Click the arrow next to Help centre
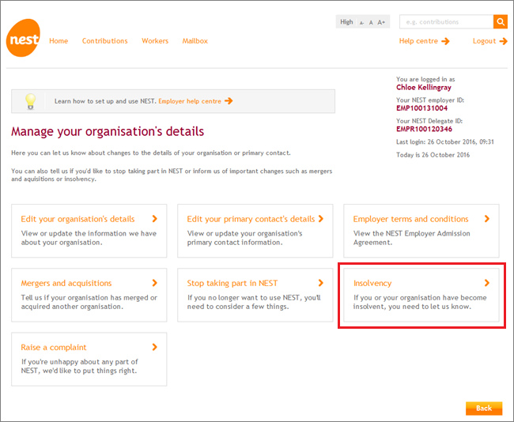 [445, 41]
